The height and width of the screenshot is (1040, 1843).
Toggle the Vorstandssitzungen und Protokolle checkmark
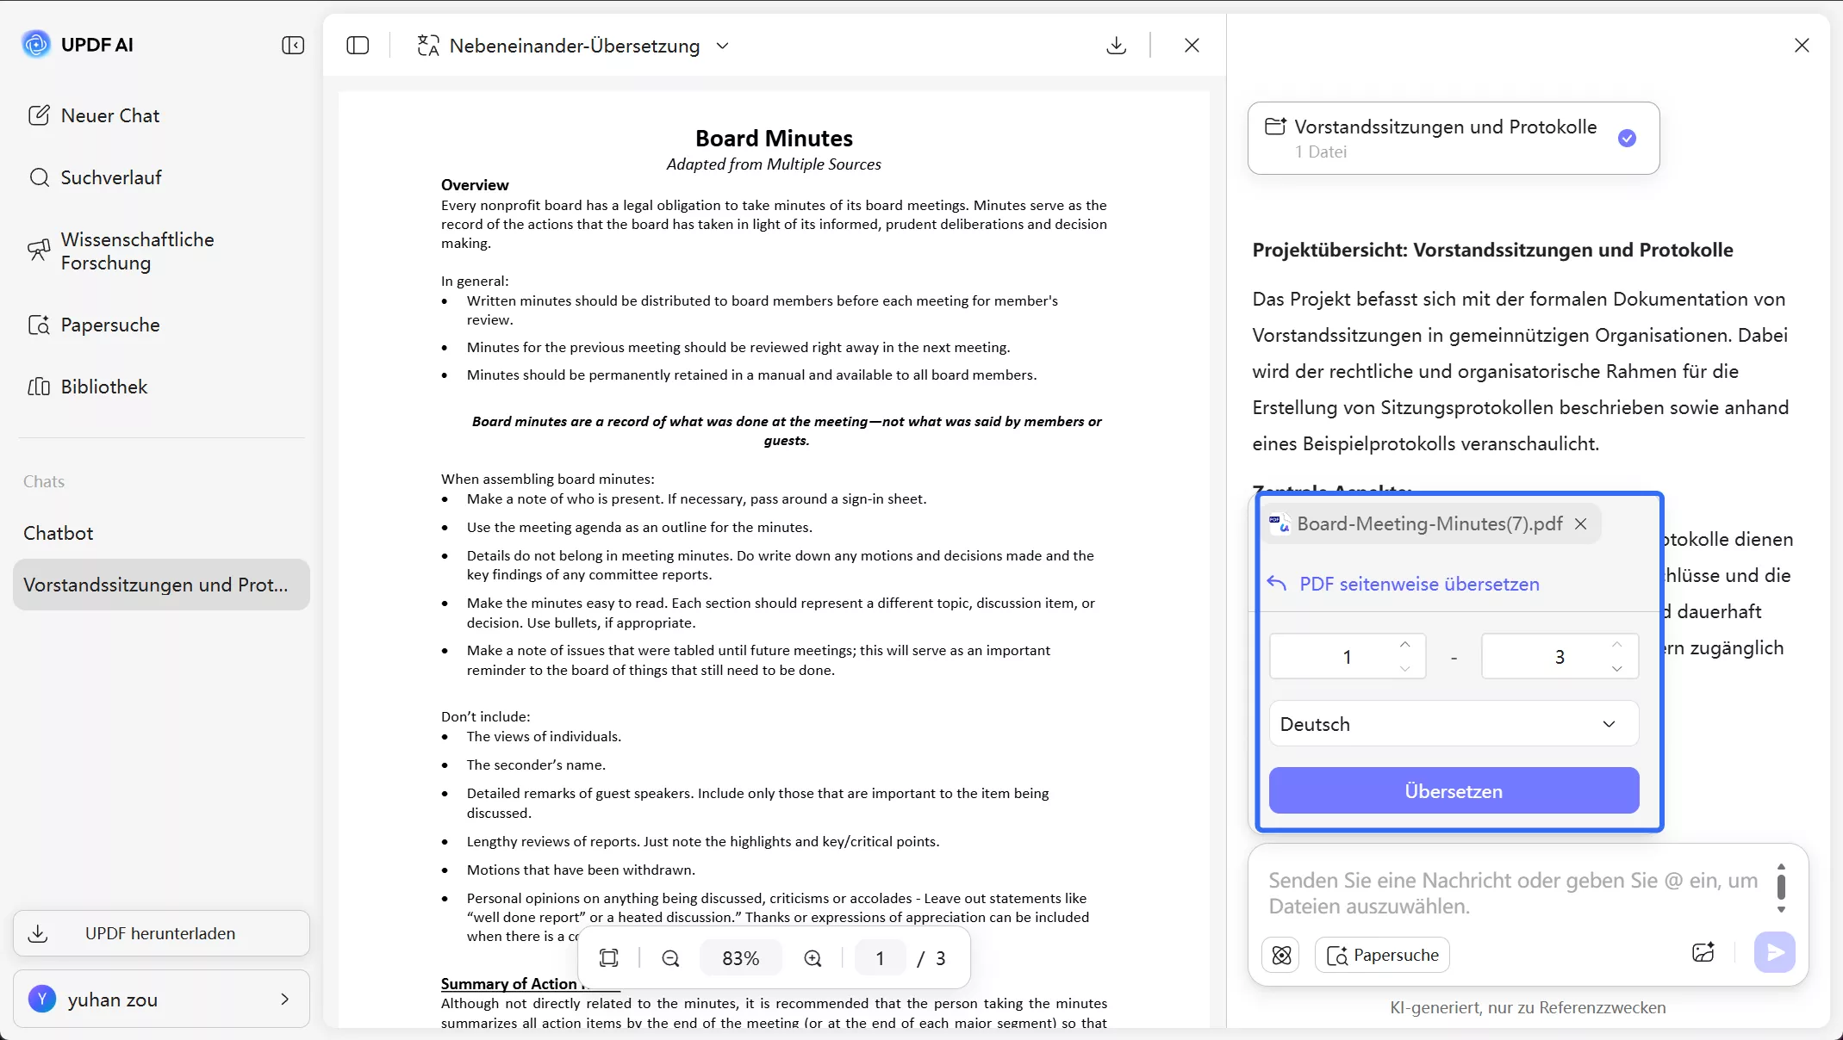[1627, 139]
